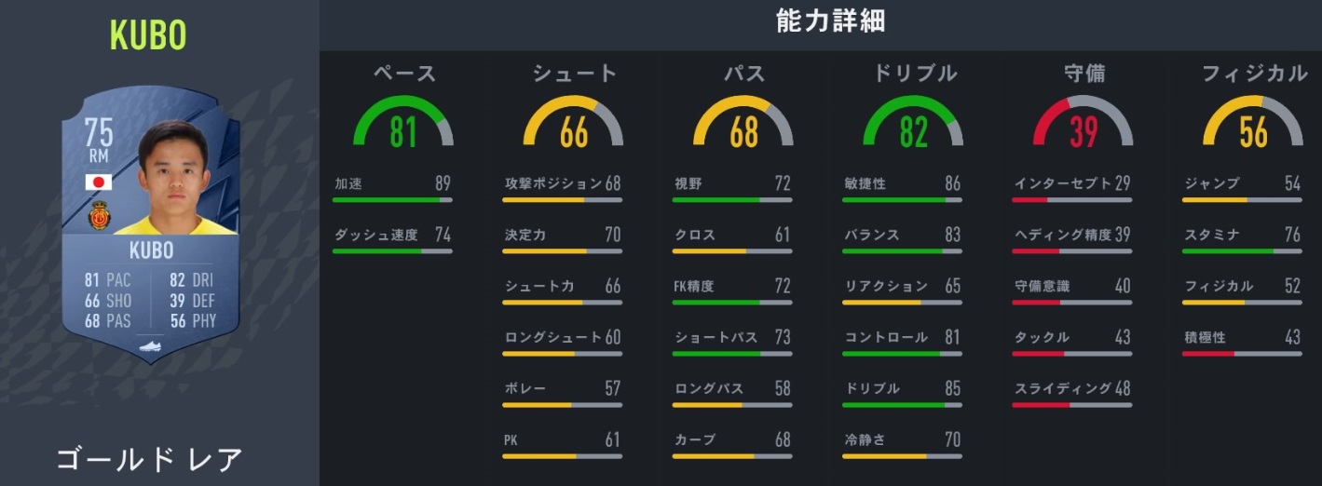
Task: Click the 75 RM rating on the card
Action: [x=99, y=141]
